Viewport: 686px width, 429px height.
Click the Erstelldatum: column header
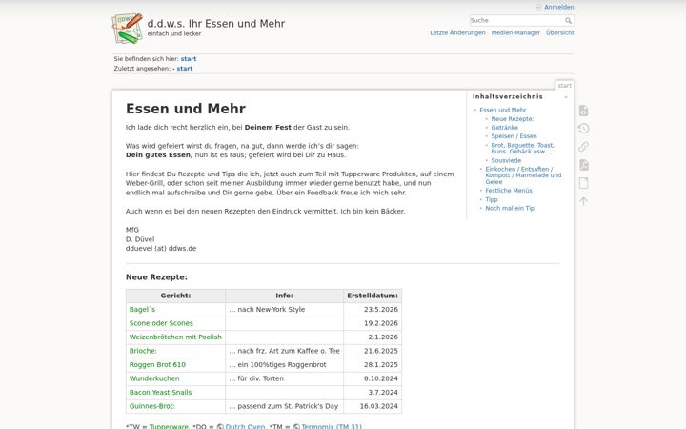coord(373,296)
